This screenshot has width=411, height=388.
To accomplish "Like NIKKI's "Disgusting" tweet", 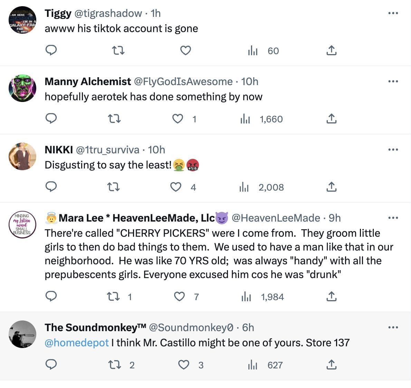I will (x=176, y=187).
